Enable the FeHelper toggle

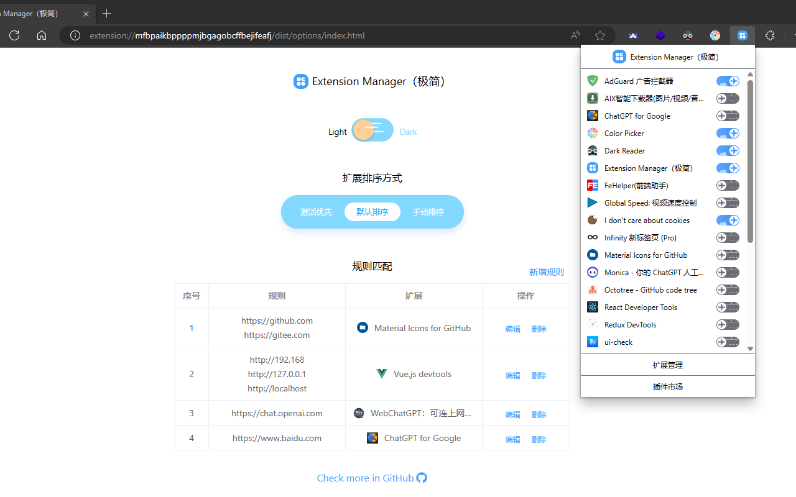tap(728, 185)
